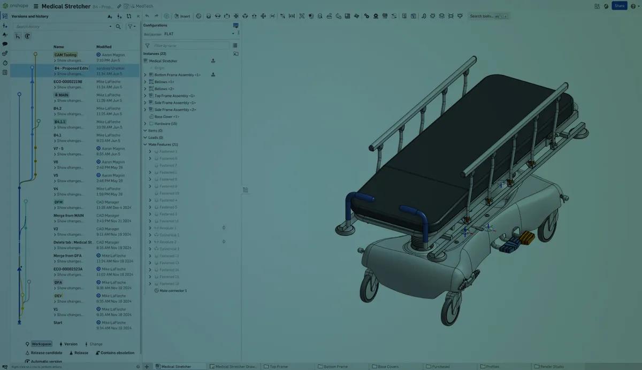Click the branch visualization icon below the history search
The image size is (642, 370).
17,35
